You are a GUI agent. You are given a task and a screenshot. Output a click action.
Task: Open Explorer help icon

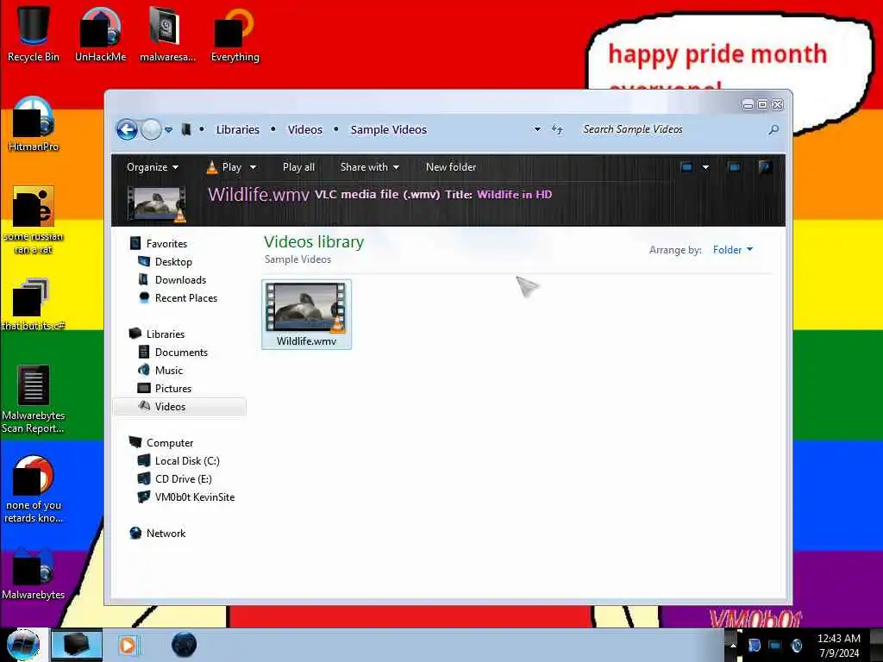pos(765,166)
